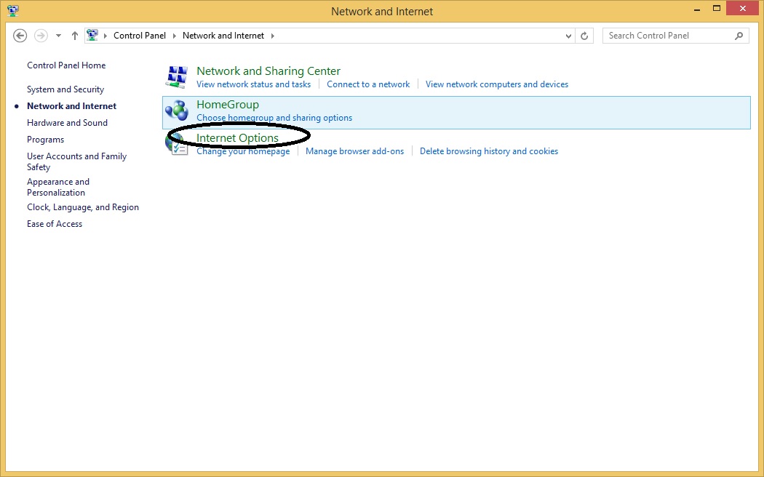Click the Forward navigation arrow
Image resolution: width=764 pixels, height=477 pixels.
41,36
